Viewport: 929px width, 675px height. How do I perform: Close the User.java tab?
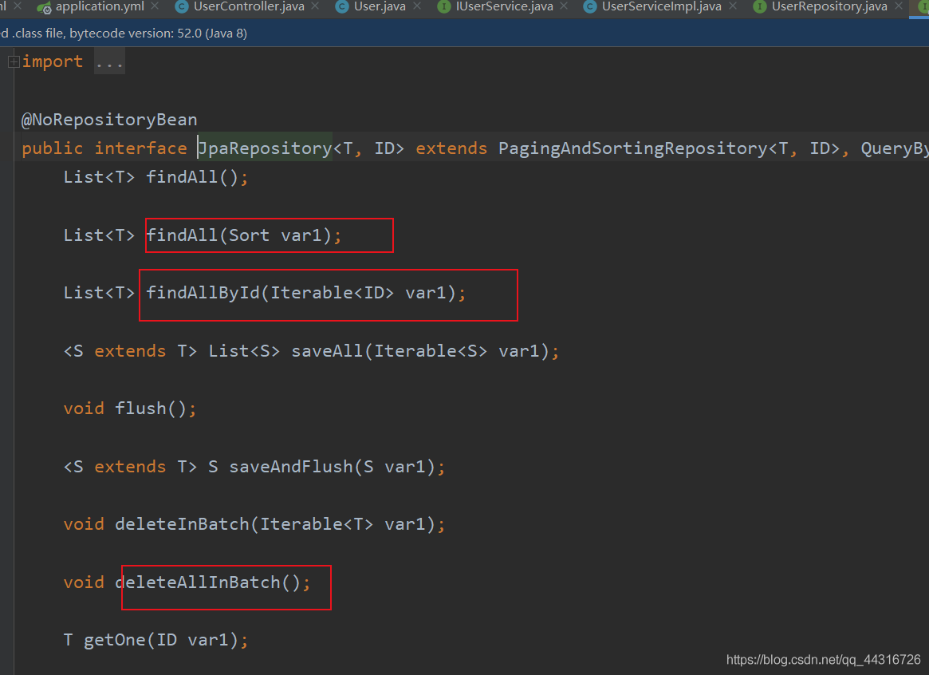(417, 6)
